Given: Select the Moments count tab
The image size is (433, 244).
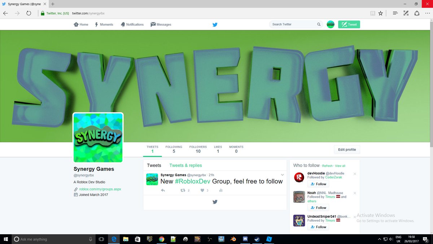Looking at the screenshot, I should 236,149.
